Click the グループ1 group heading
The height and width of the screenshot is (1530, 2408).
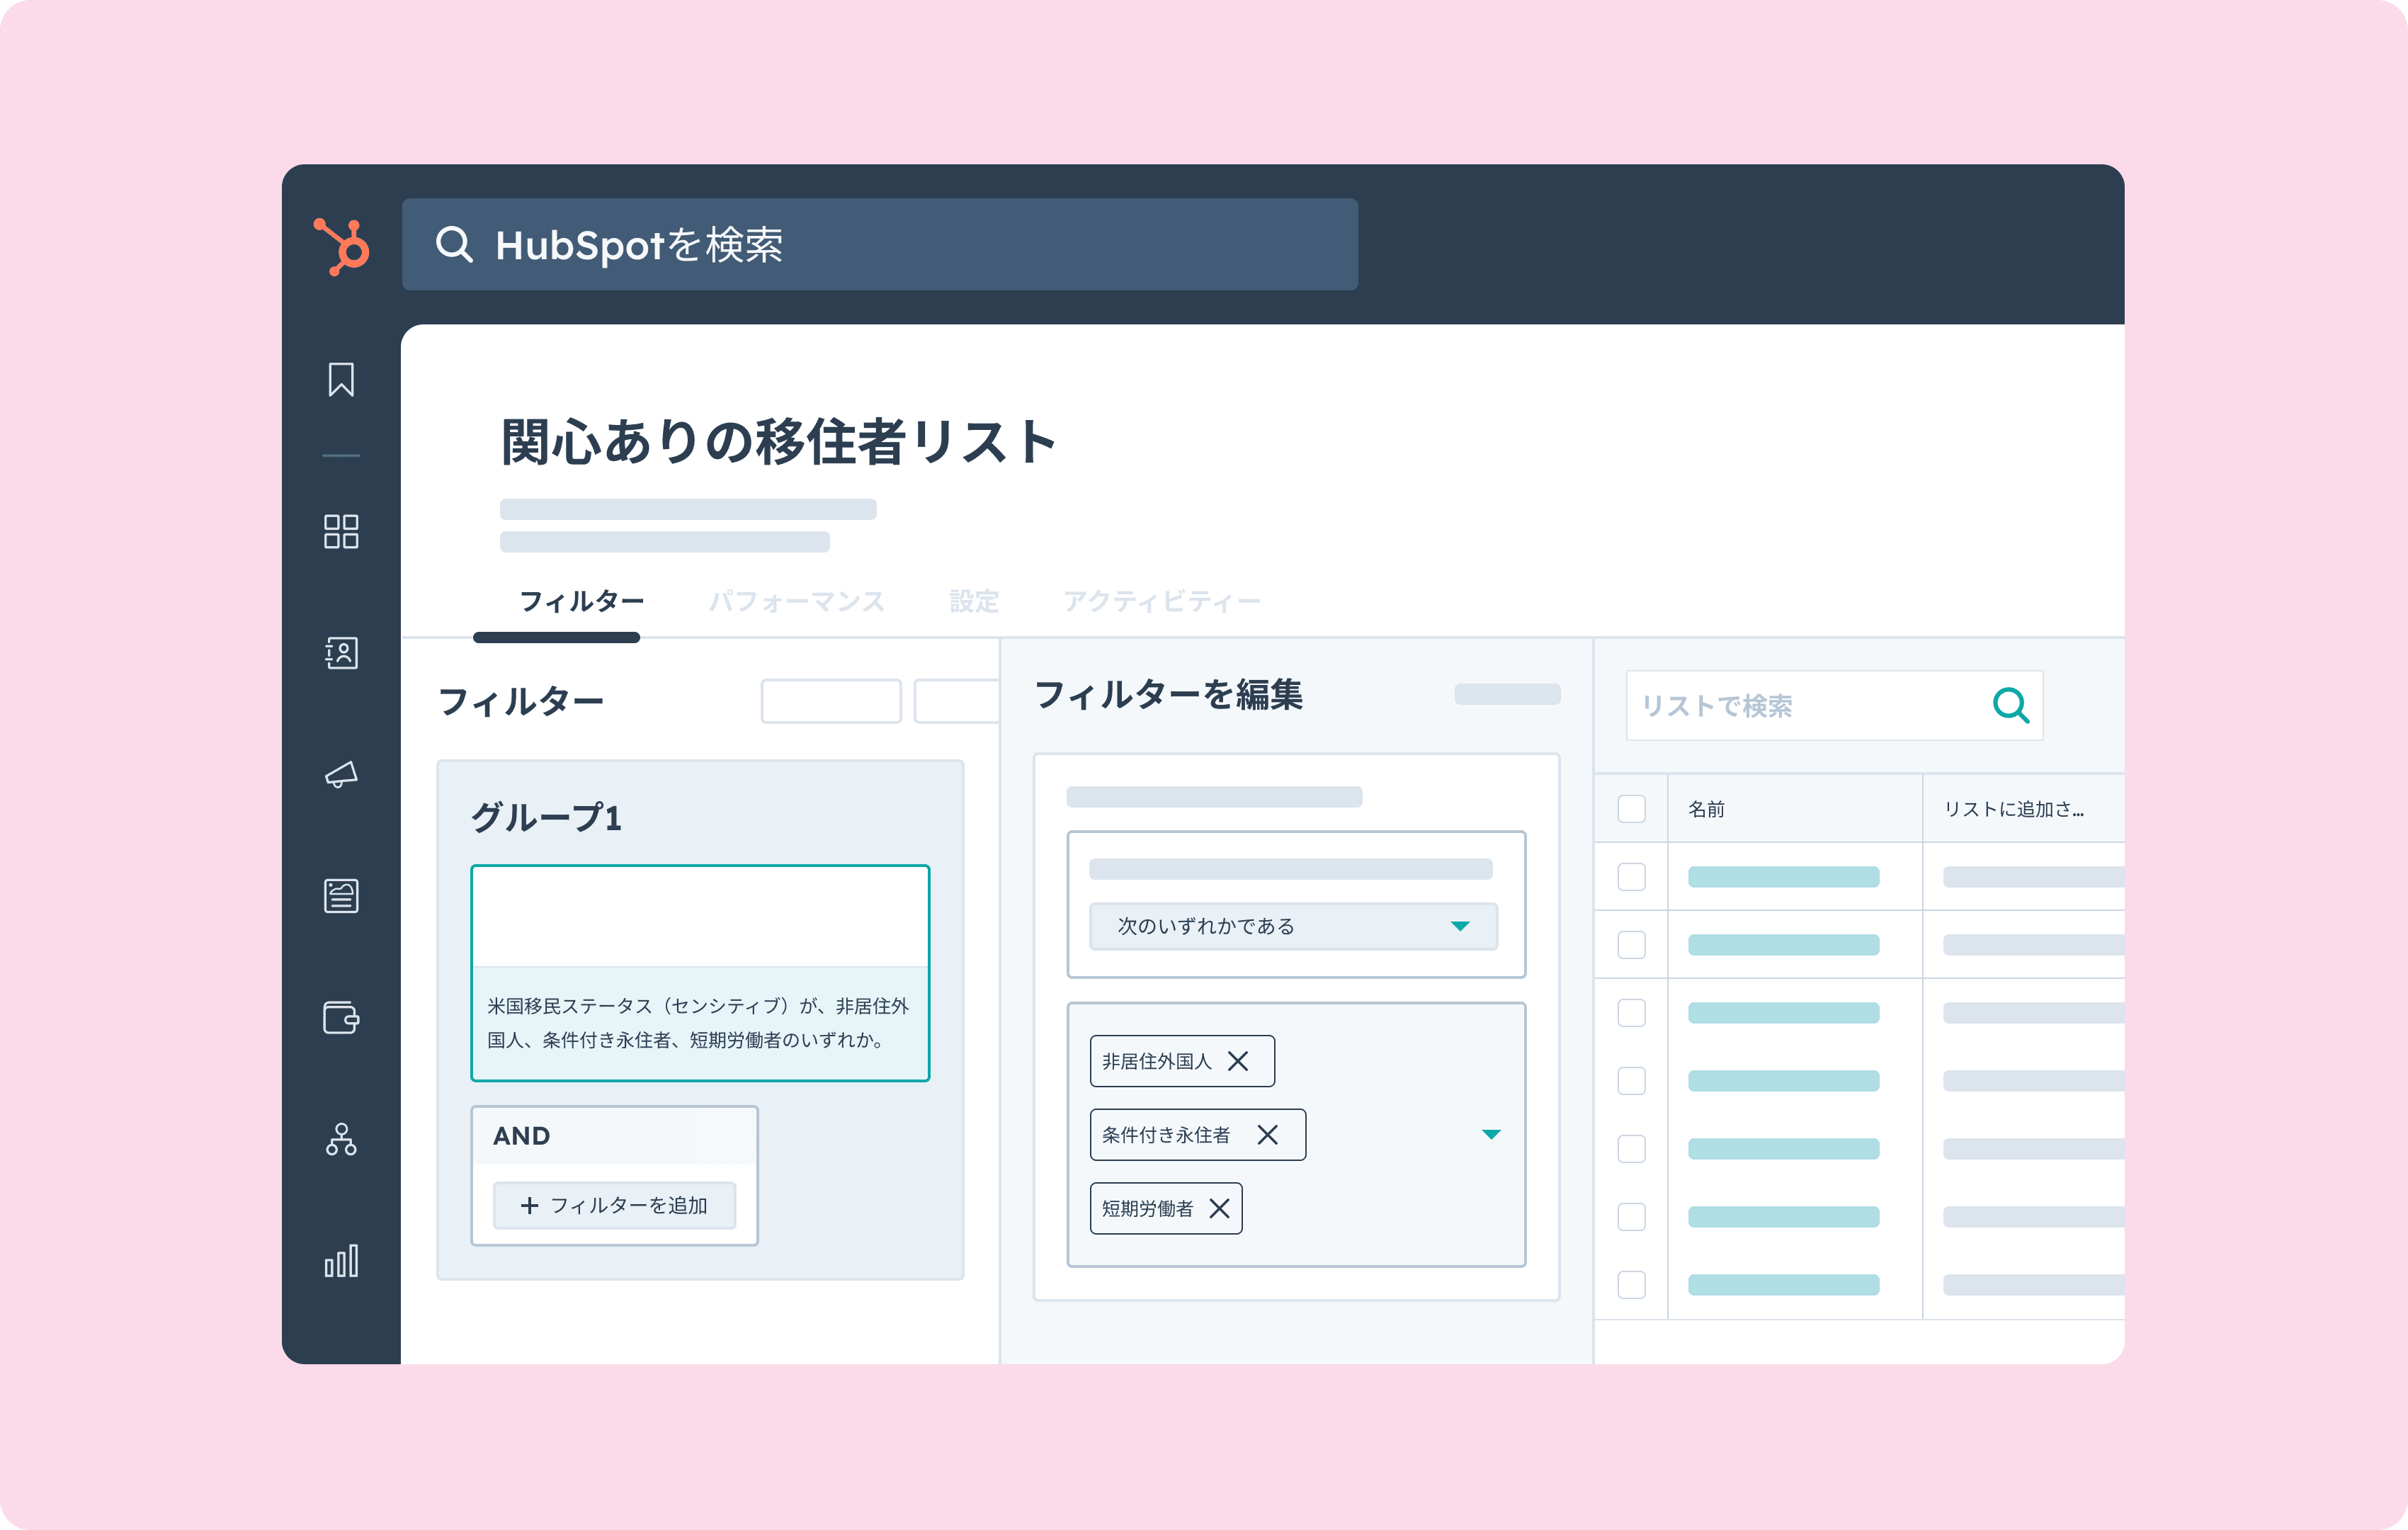(x=546, y=817)
